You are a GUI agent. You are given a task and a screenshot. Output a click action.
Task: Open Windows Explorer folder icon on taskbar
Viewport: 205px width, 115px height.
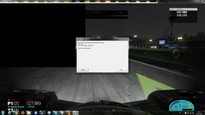click(29, 113)
